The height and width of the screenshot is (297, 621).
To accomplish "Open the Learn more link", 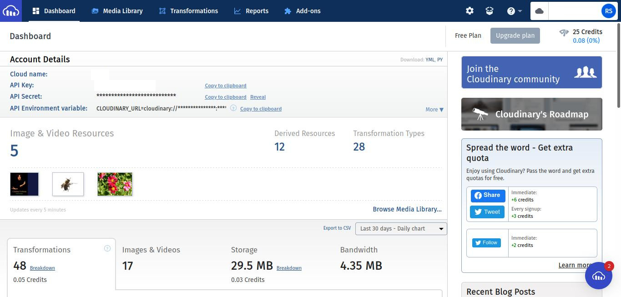I will point(575,265).
